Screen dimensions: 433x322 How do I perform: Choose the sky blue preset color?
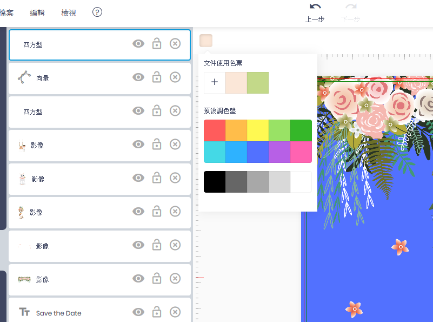236,152
